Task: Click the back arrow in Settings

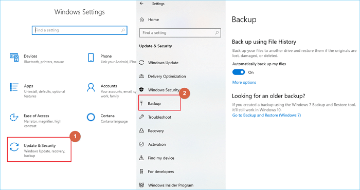Action: [141, 4]
